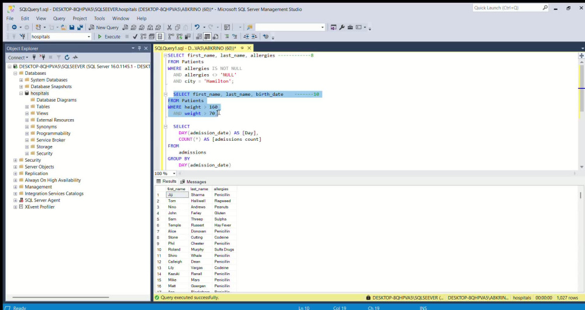Select the Replication tree item
Viewport: 585px width, 310px height.
tap(36, 173)
